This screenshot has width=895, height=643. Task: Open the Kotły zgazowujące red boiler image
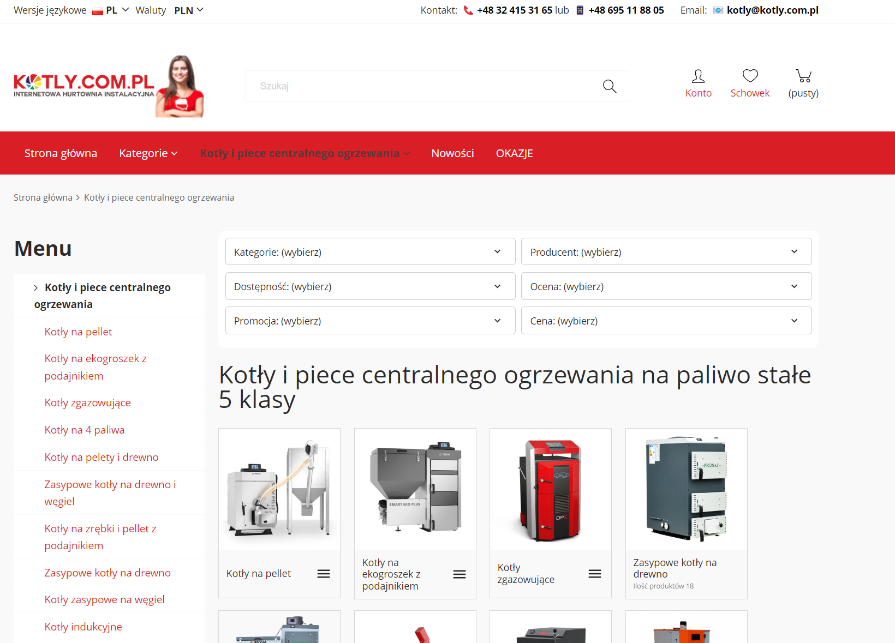(551, 489)
